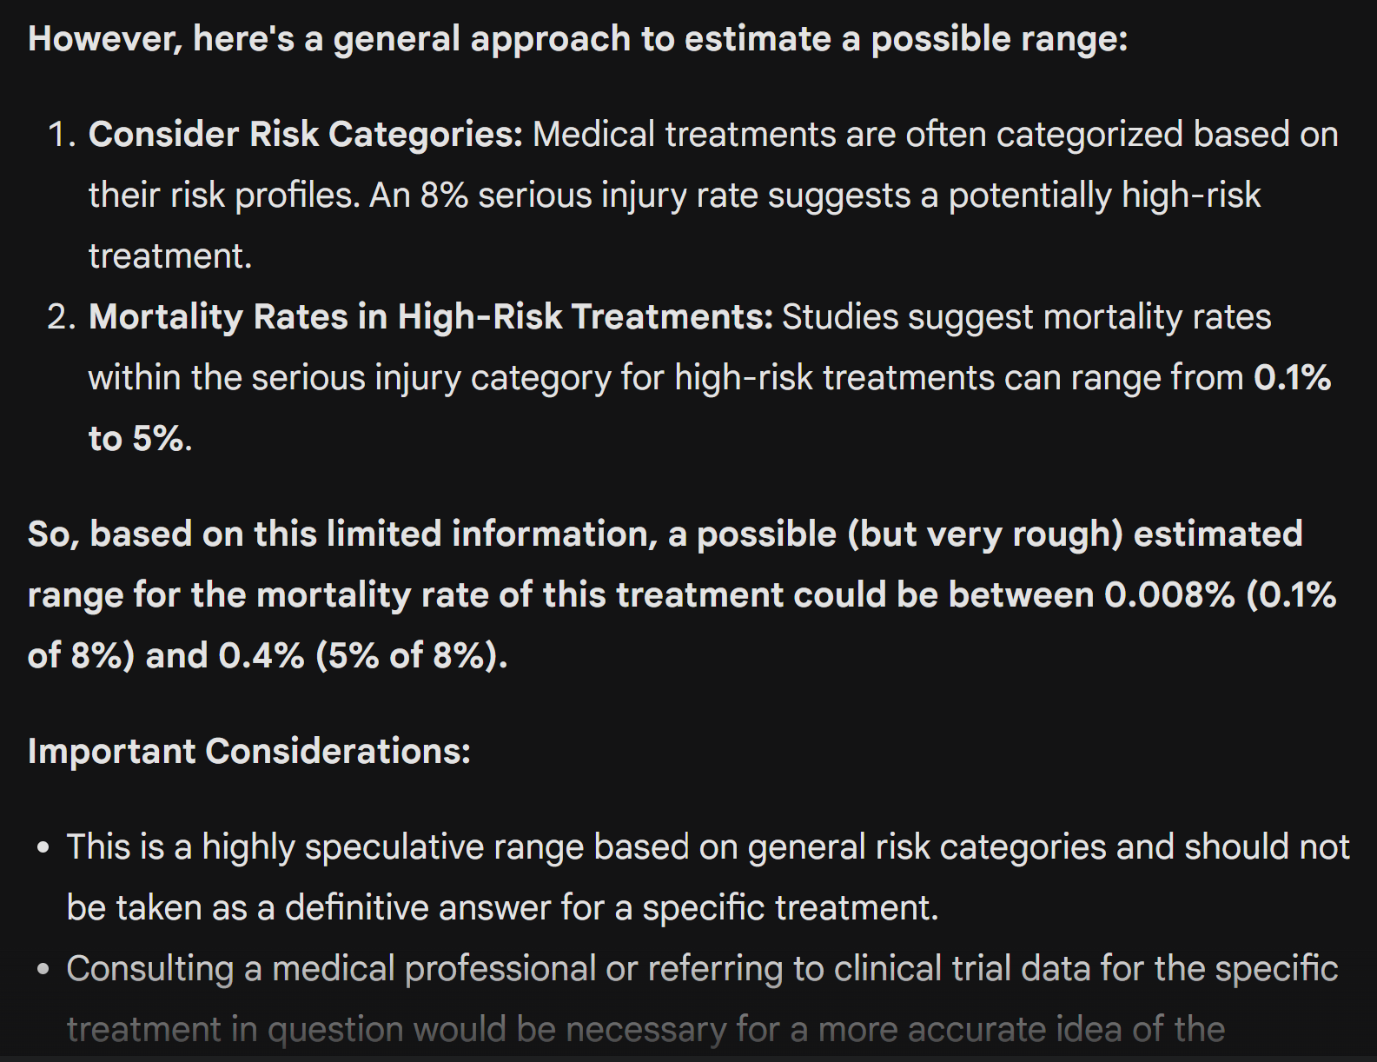Click the bold '0.1%' at the line end
This screenshot has height=1062, width=1377.
[x=1292, y=378]
